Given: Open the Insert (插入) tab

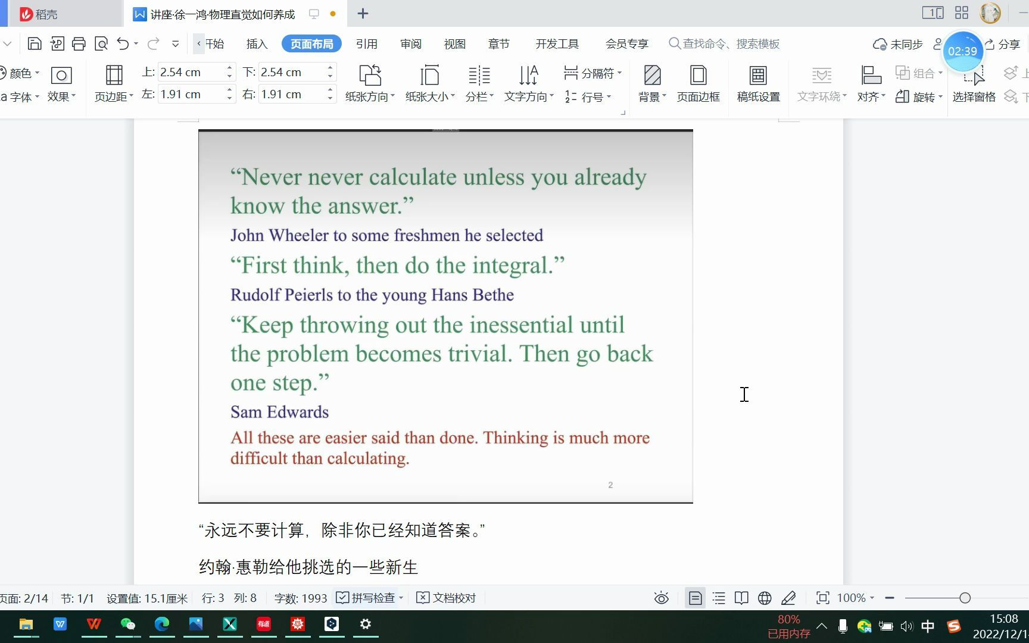Looking at the screenshot, I should click(257, 44).
